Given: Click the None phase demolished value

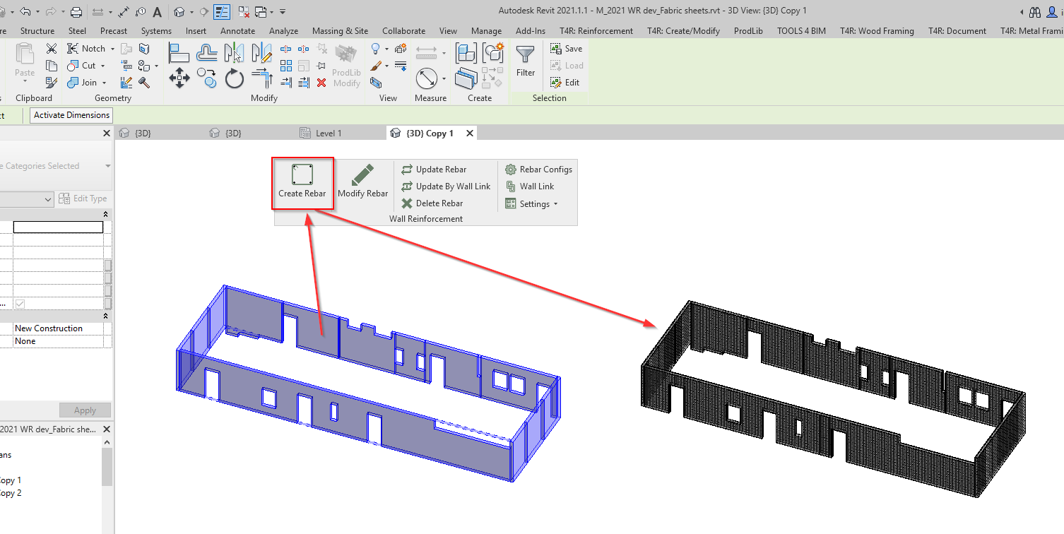Looking at the screenshot, I should coord(59,341).
